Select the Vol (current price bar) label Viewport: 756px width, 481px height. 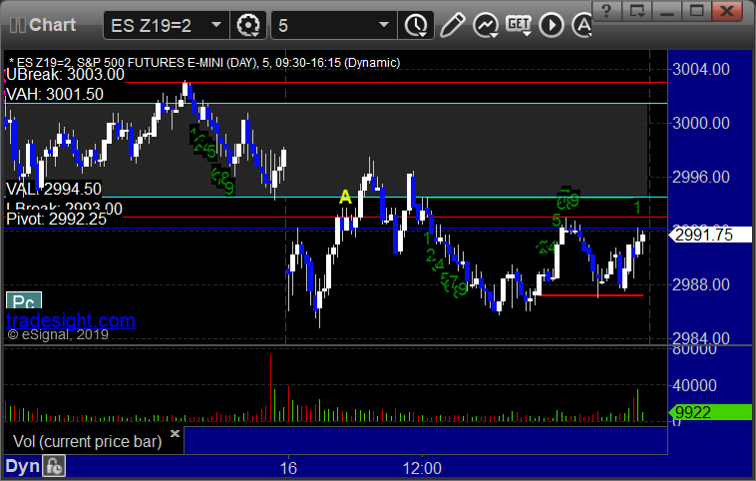[x=87, y=441]
